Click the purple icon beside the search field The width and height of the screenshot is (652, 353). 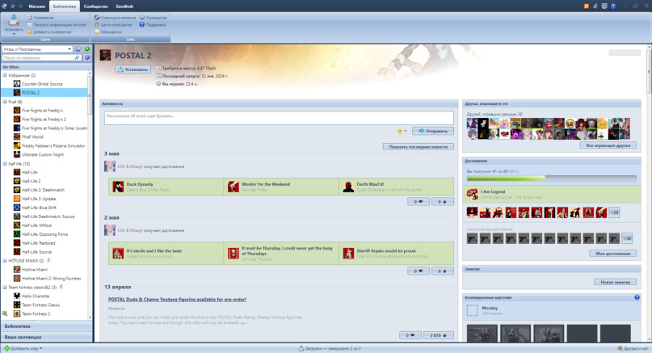tap(87, 58)
